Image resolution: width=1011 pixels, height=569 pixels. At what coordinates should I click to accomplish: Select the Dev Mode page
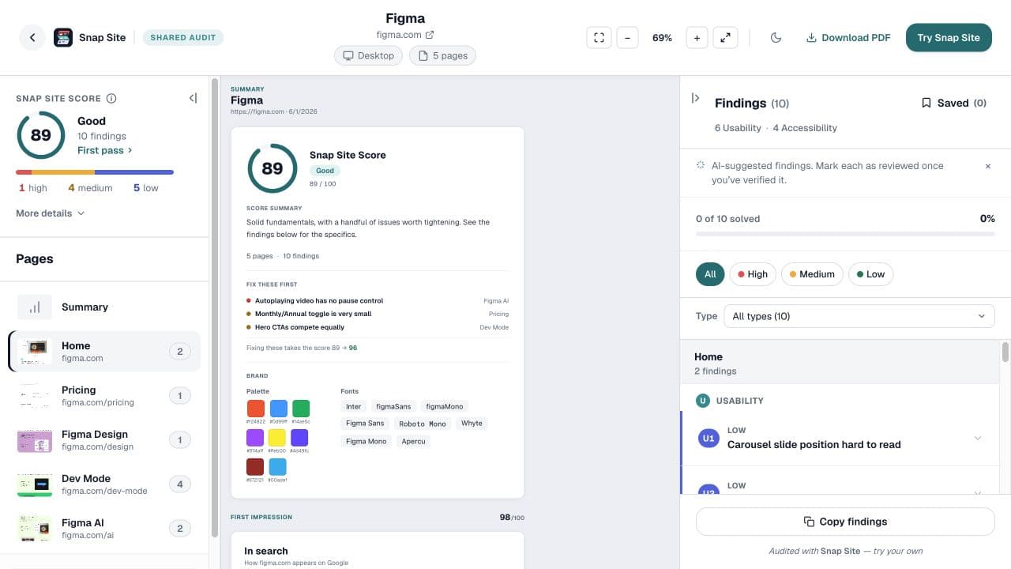pyautogui.click(x=104, y=484)
